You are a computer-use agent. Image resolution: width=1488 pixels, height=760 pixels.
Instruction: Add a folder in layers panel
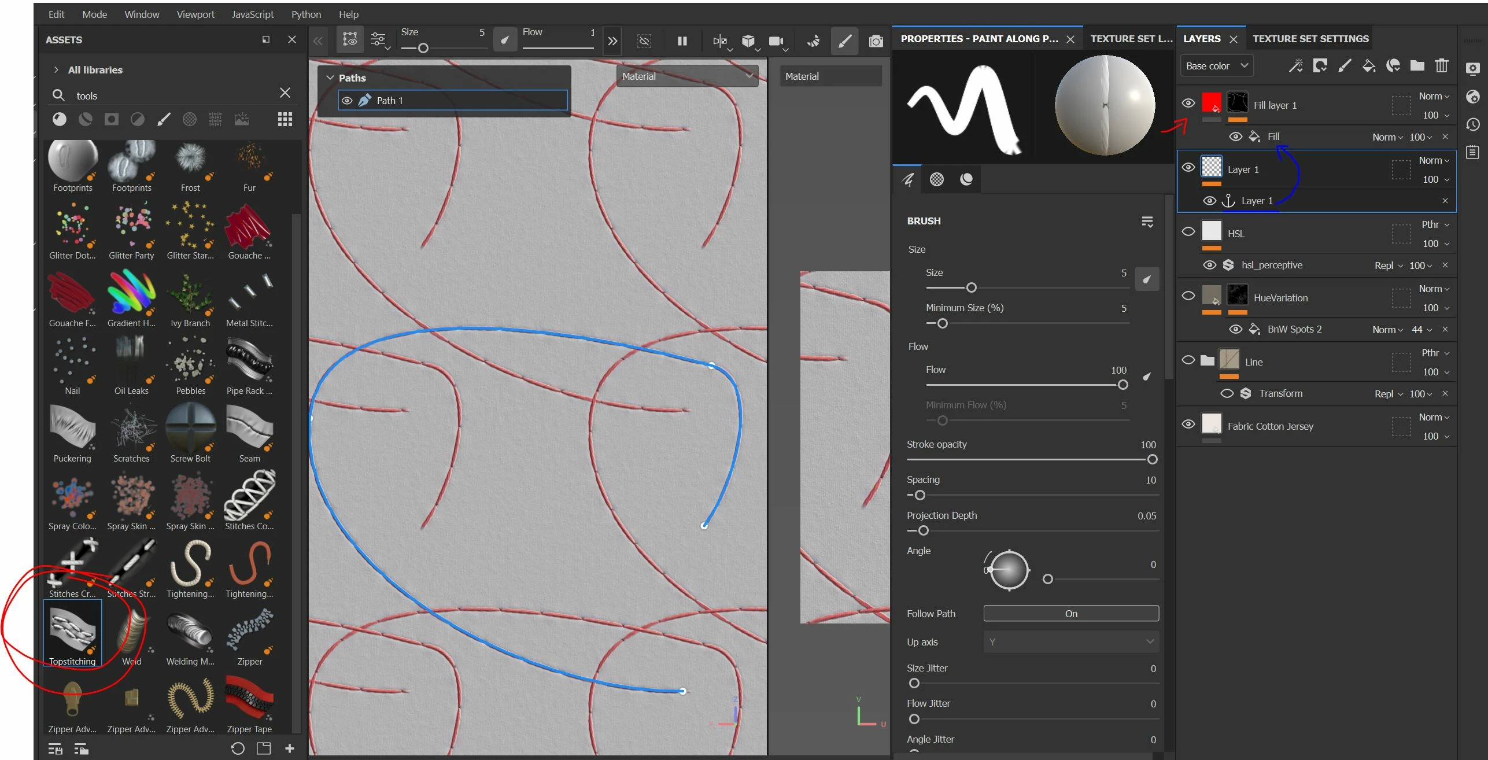point(1417,66)
